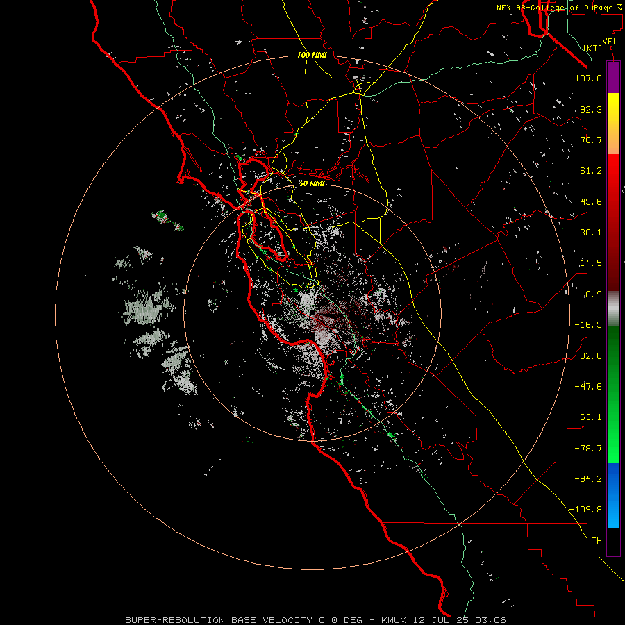
Task: Click the -109.8 velocity scale value
Action: click(x=585, y=510)
